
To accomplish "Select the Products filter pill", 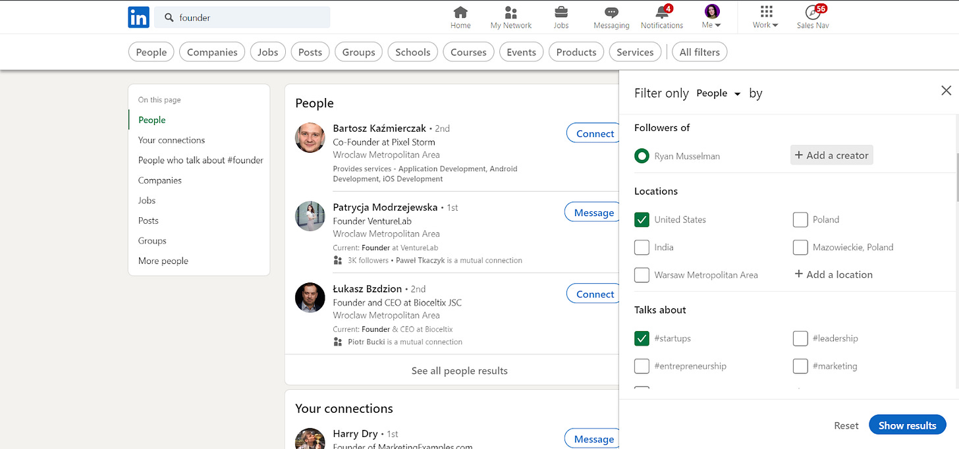I will [x=576, y=52].
